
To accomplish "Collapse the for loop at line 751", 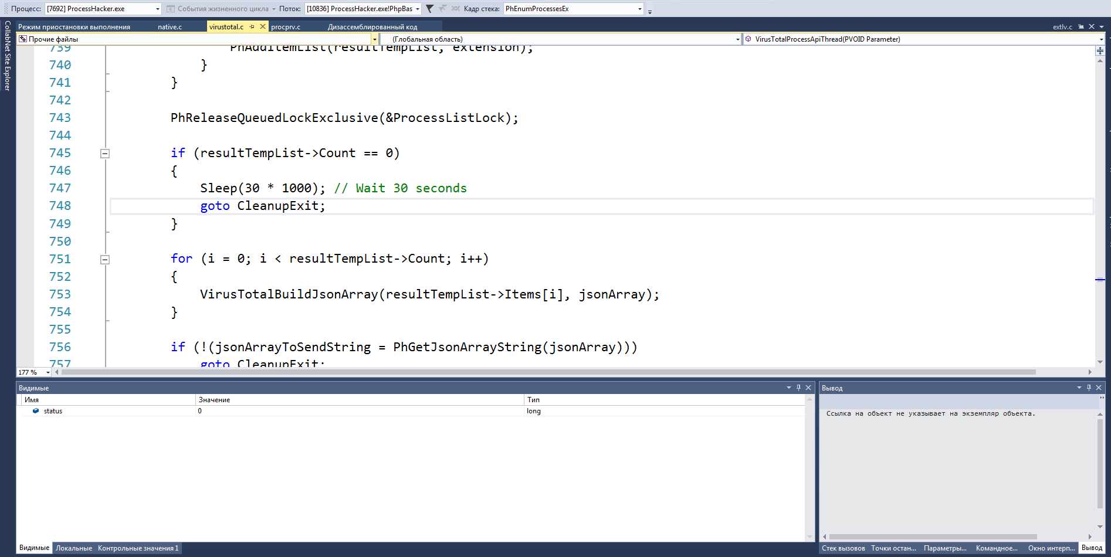I will (105, 259).
